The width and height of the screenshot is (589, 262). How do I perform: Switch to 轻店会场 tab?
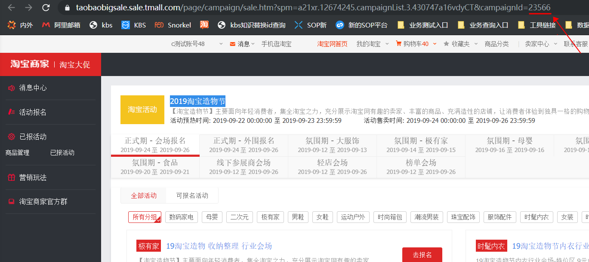click(x=333, y=167)
